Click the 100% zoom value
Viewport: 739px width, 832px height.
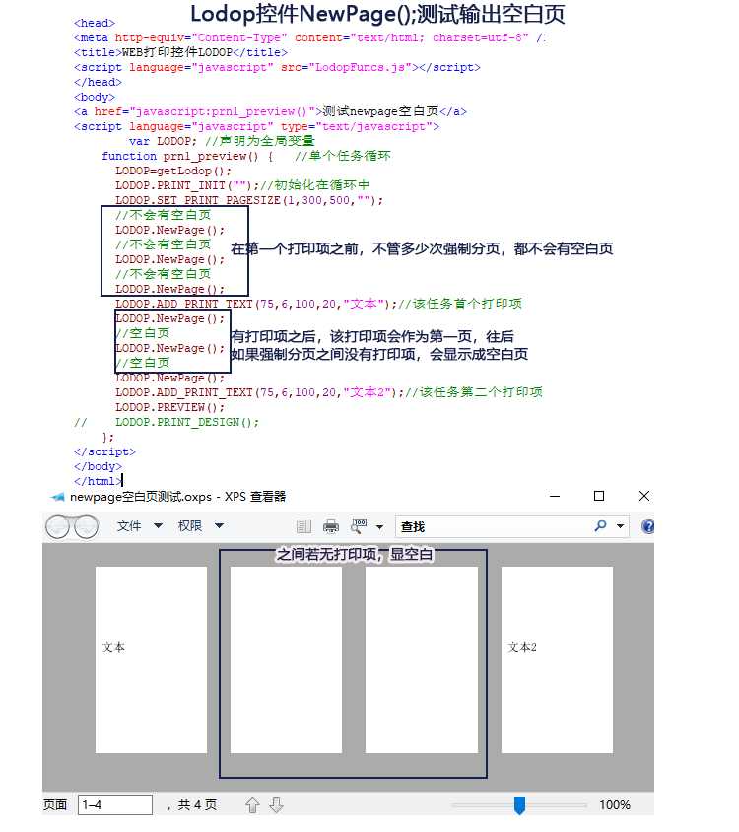615,805
